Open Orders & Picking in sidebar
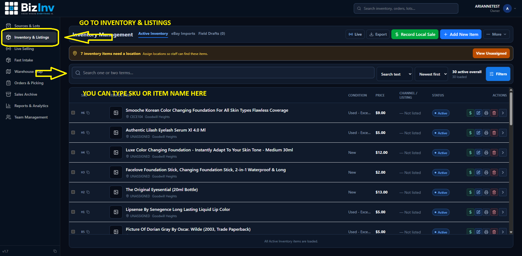The width and height of the screenshot is (522, 256). click(29, 83)
